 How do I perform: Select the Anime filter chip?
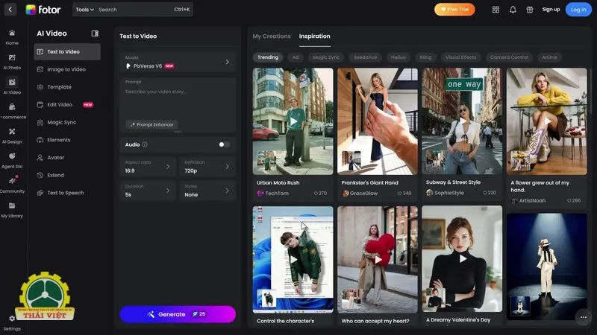pyautogui.click(x=549, y=57)
